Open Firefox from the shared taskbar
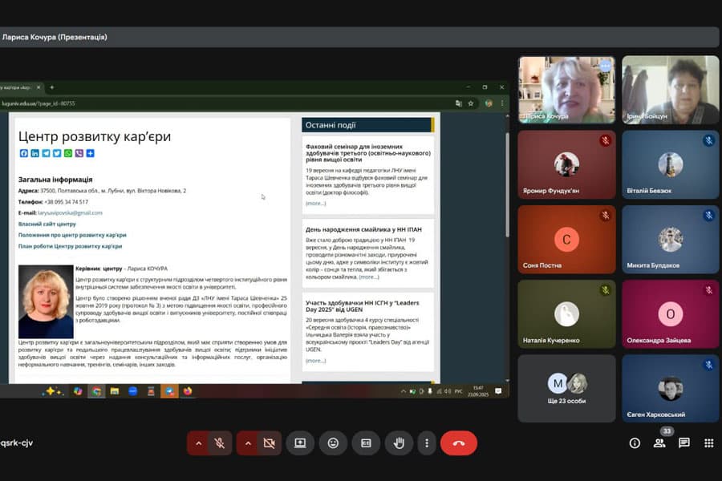722x481 pixels. click(188, 391)
